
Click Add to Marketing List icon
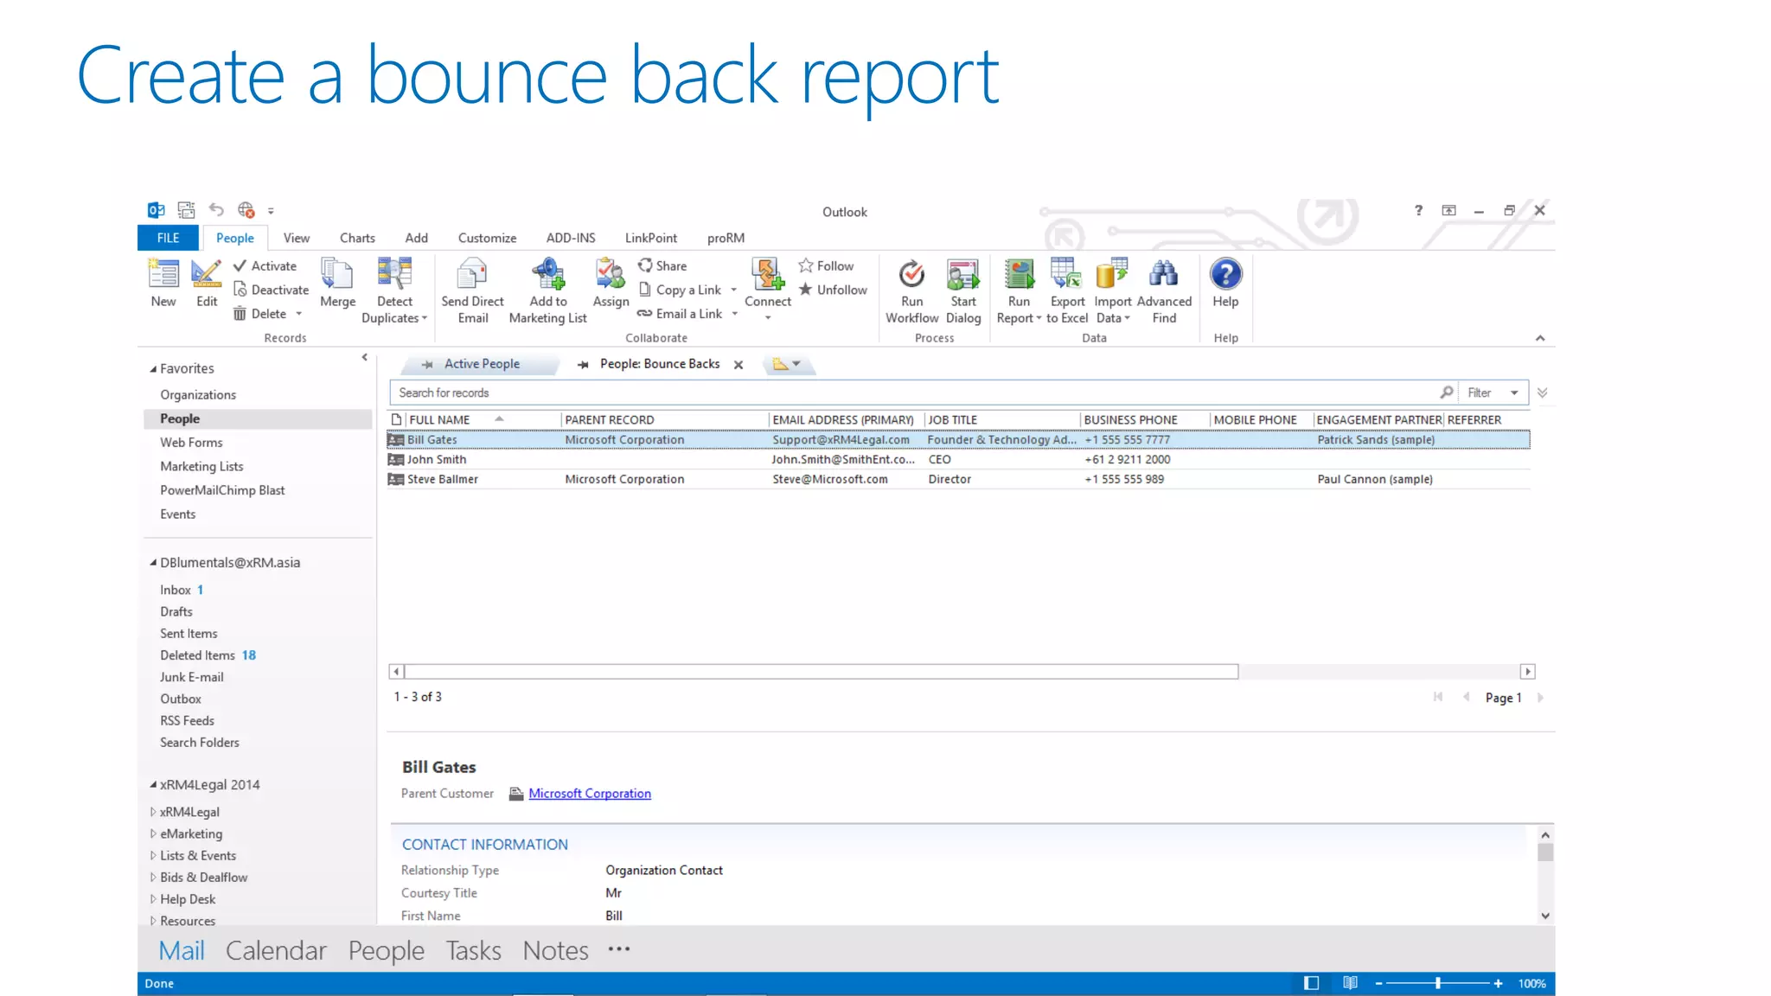pos(548,274)
